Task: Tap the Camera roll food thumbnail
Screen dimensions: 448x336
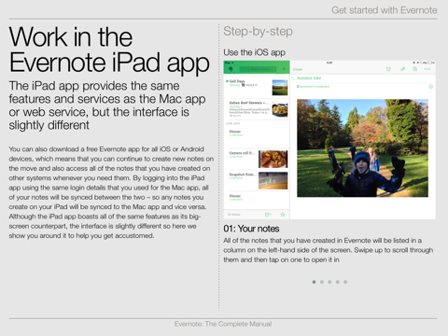Action: (273, 159)
